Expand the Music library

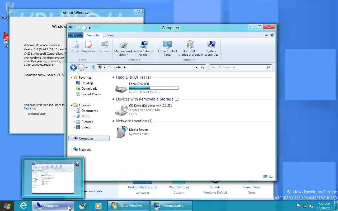[x=74, y=116]
